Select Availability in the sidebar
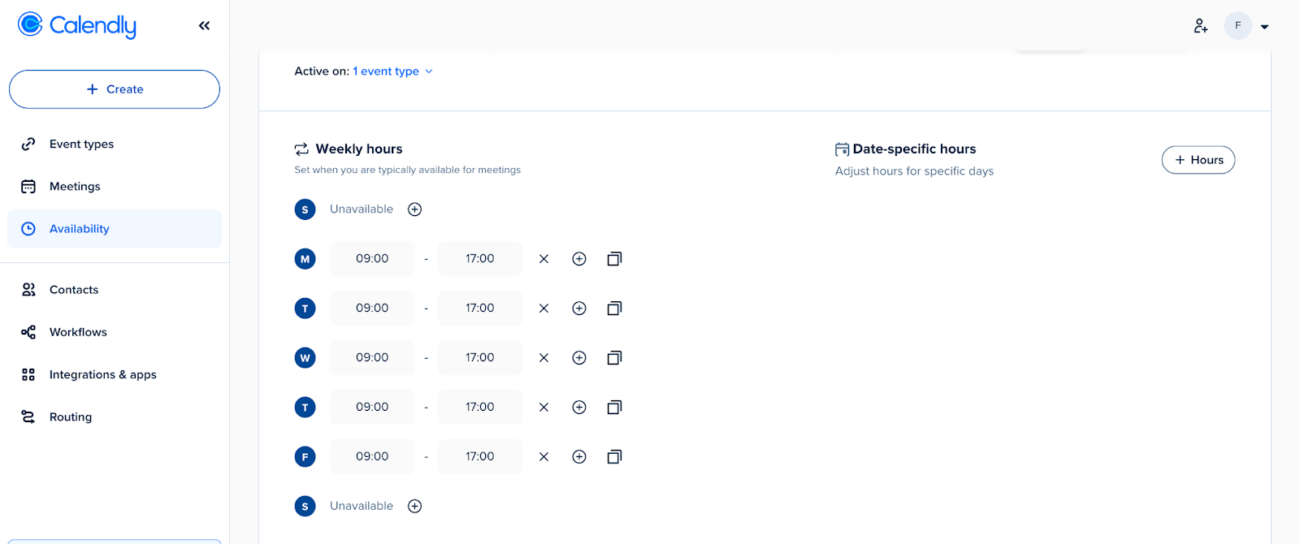This screenshot has width=1300, height=544. tap(115, 229)
